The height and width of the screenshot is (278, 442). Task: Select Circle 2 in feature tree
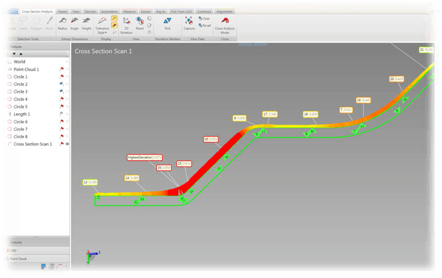(x=20, y=84)
